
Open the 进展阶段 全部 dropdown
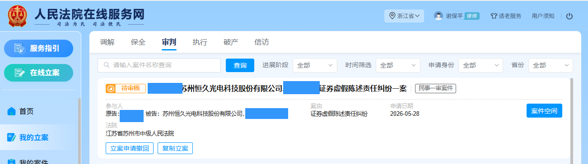[x=315, y=65]
